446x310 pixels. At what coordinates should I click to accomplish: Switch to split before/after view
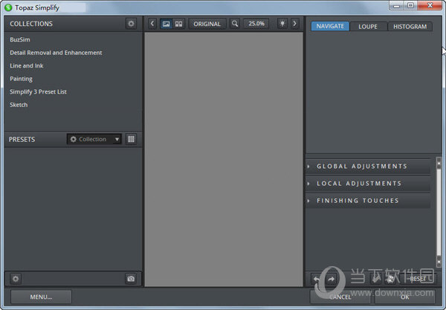(178, 24)
